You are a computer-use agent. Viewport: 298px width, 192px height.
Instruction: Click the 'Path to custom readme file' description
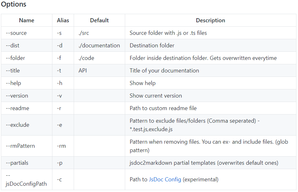(x=163, y=108)
